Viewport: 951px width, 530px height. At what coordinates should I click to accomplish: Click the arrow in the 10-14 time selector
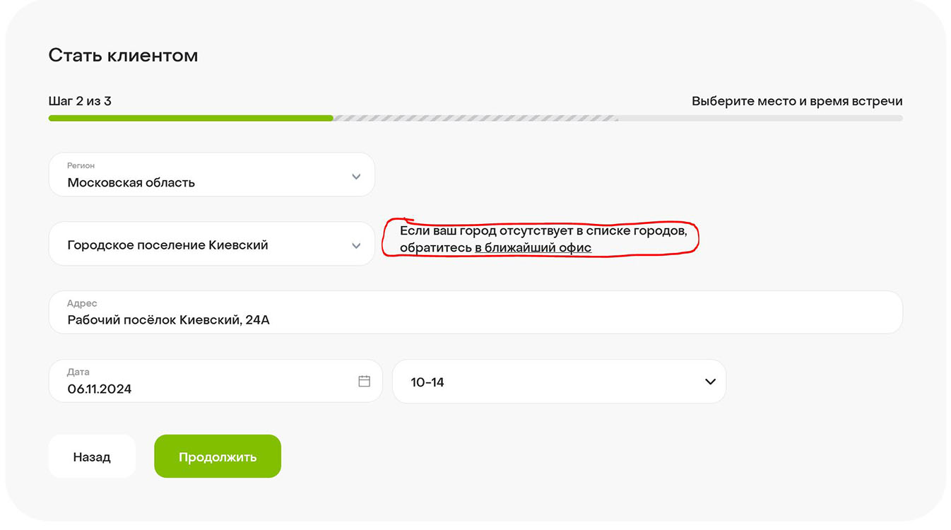pos(710,382)
